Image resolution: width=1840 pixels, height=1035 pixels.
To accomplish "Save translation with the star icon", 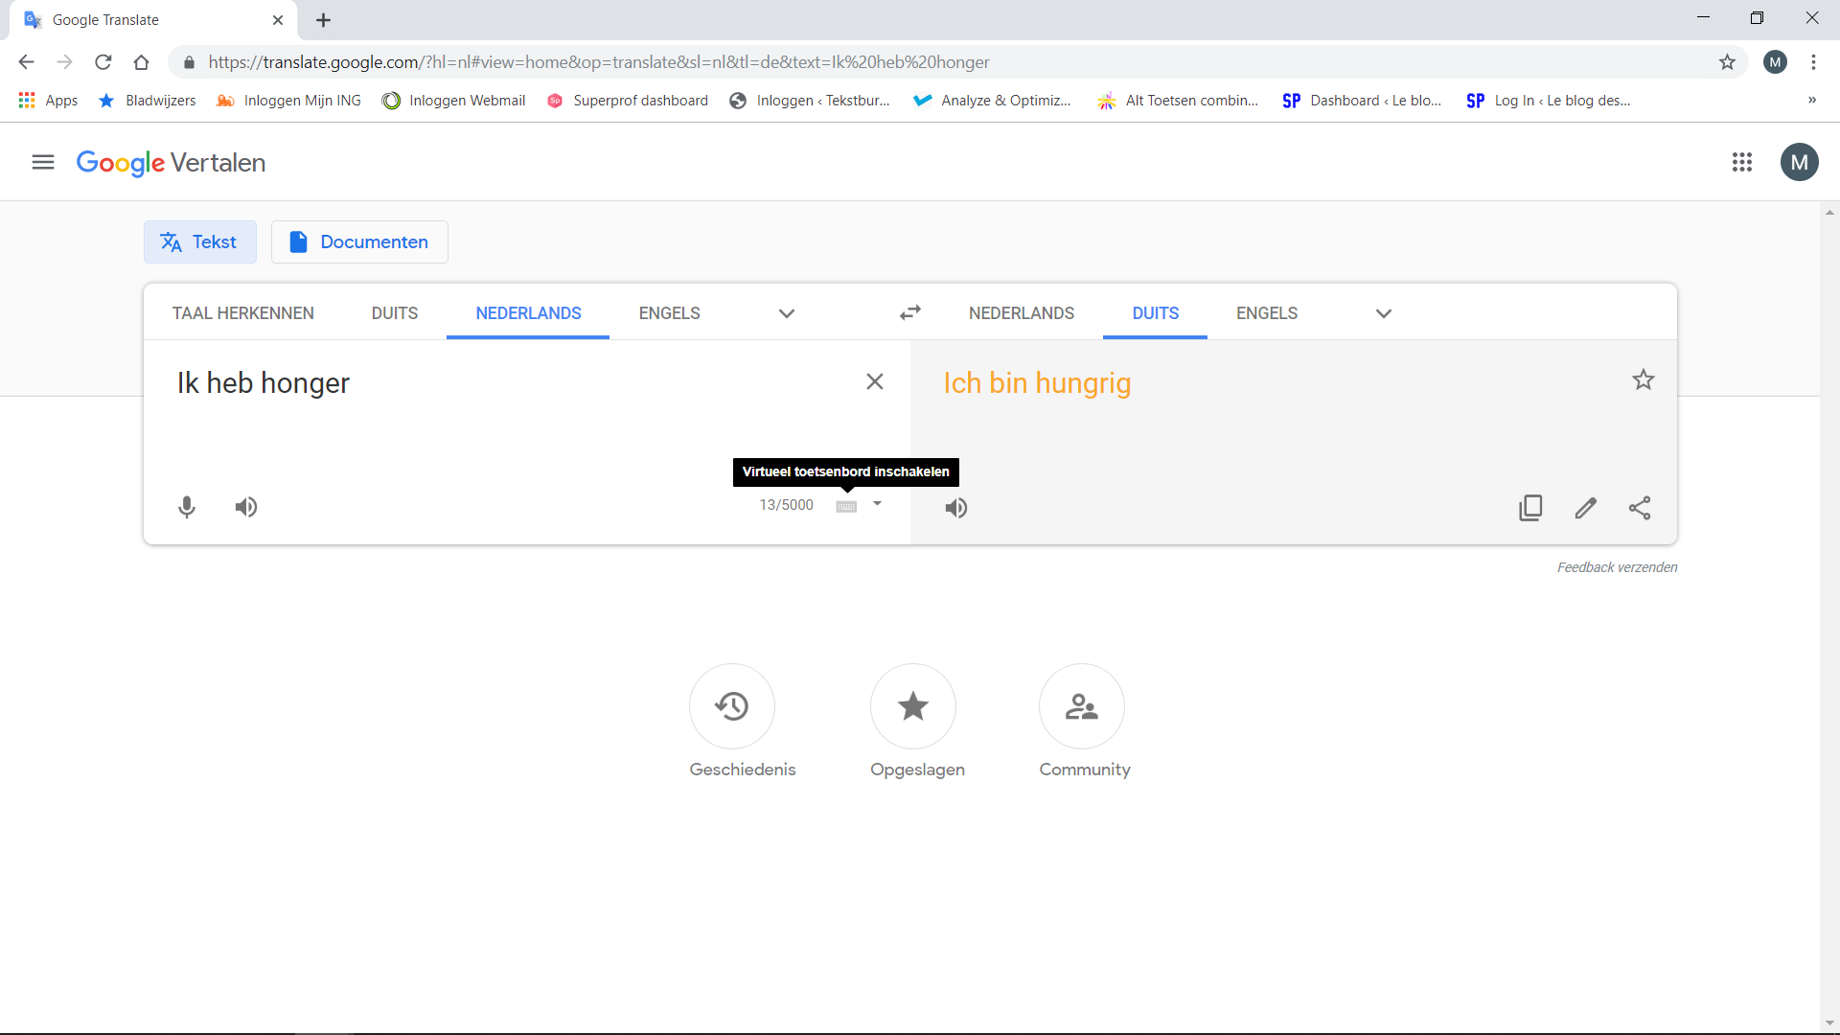I will 1643,379.
